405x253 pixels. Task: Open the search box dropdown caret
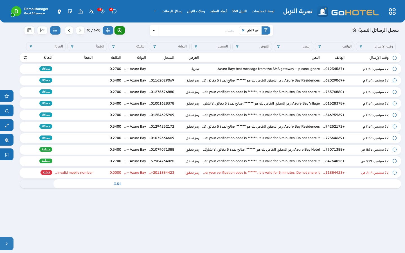pyautogui.click(x=154, y=30)
